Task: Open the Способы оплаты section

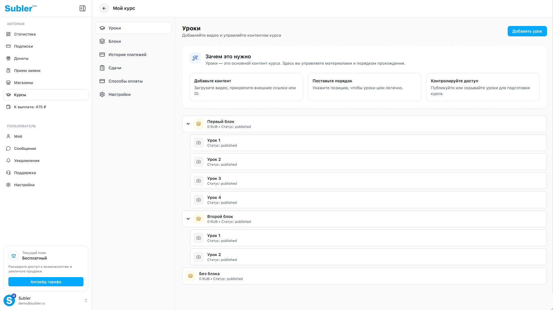Action: tap(126, 81)
